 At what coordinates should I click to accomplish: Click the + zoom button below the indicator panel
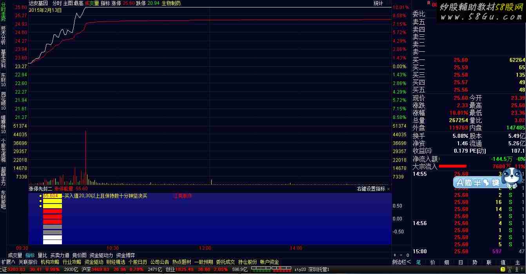[x=395, y=255]
